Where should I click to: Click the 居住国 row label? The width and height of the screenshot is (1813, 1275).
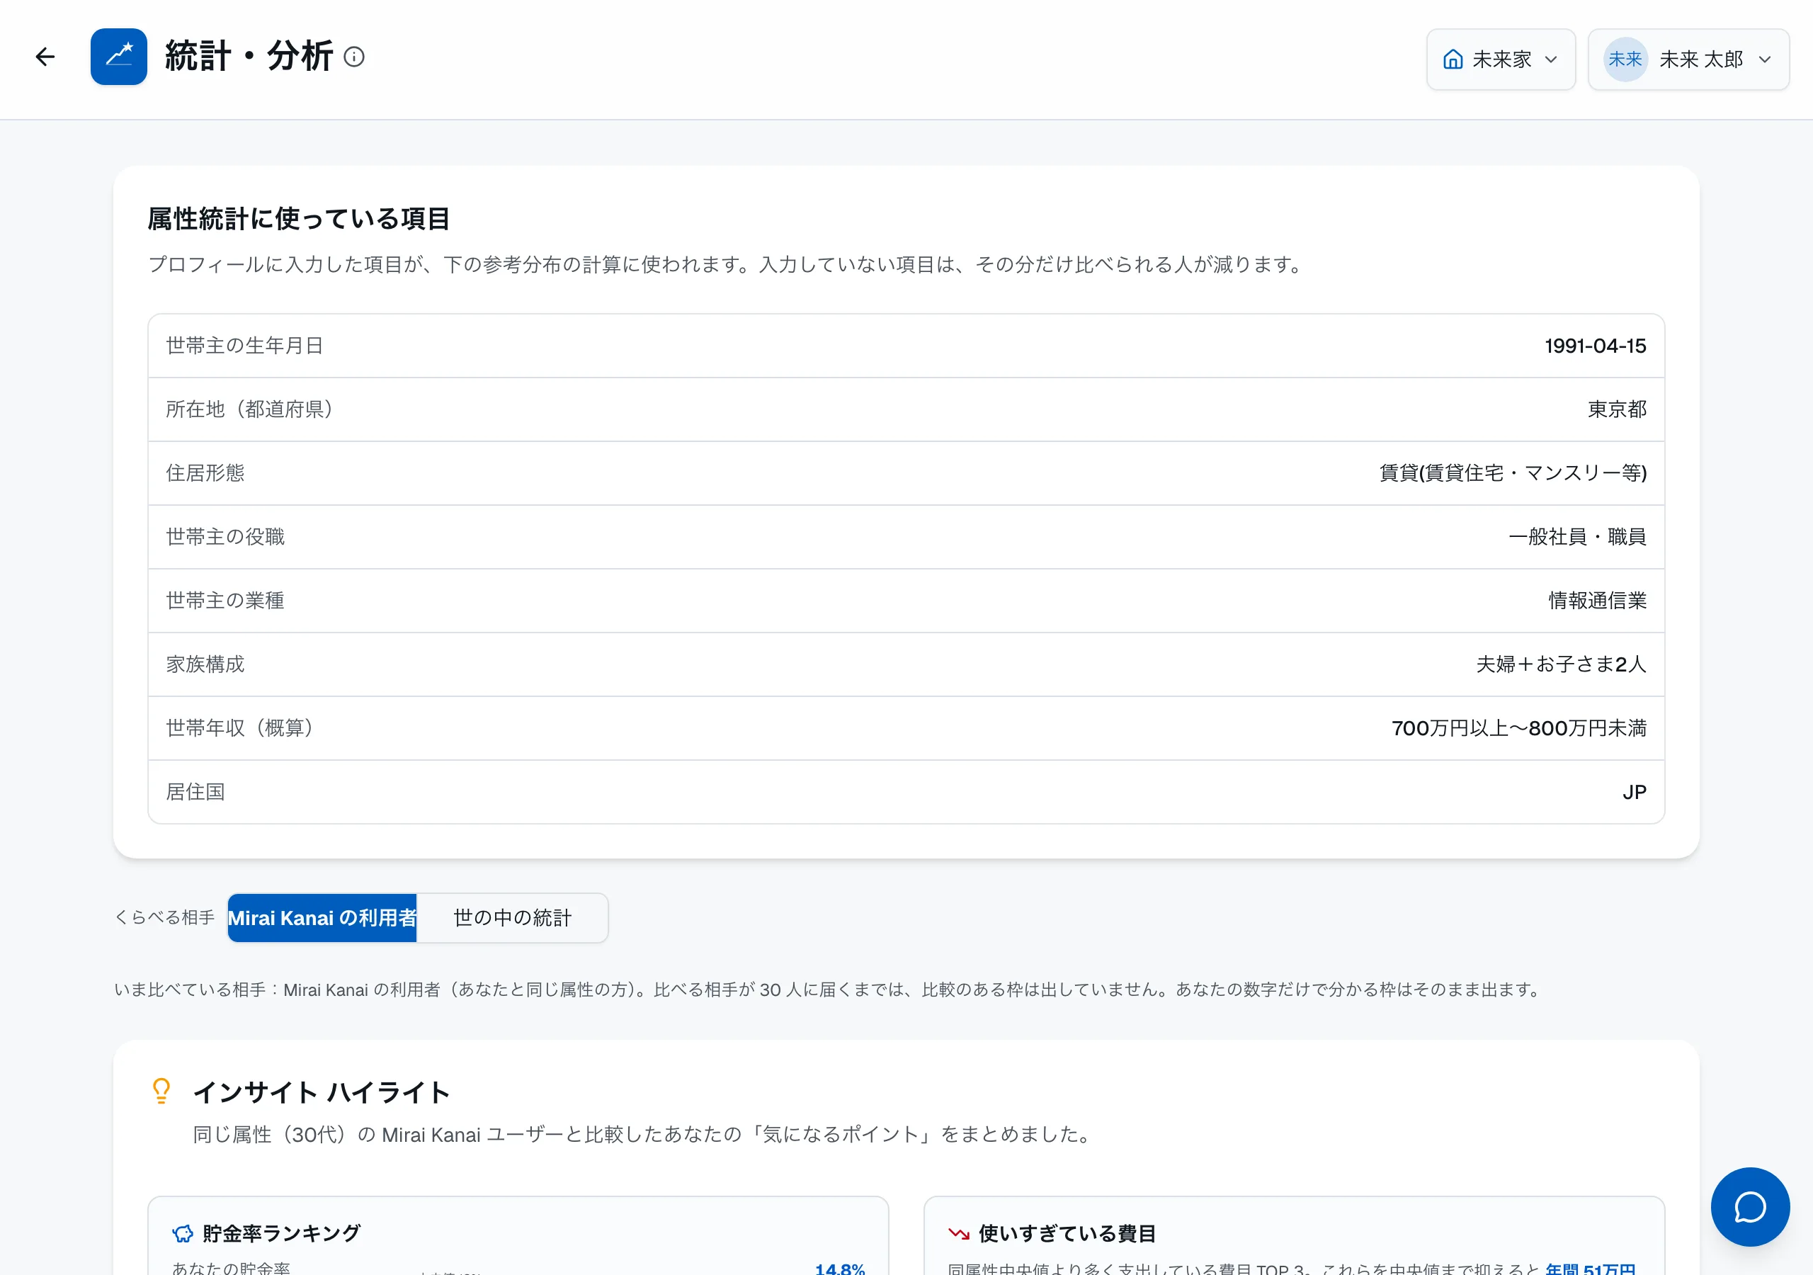coord(195,791)
